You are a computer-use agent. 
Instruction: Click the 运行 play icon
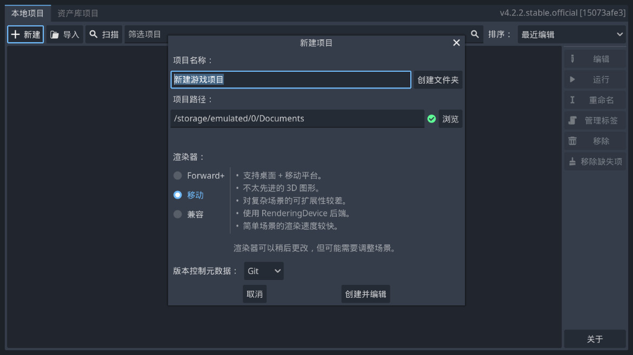point(572,79)
